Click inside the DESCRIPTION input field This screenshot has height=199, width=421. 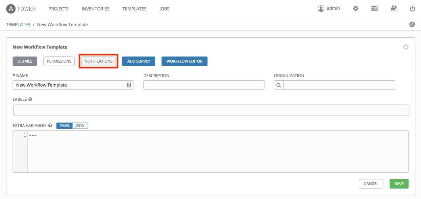point(204,85)
